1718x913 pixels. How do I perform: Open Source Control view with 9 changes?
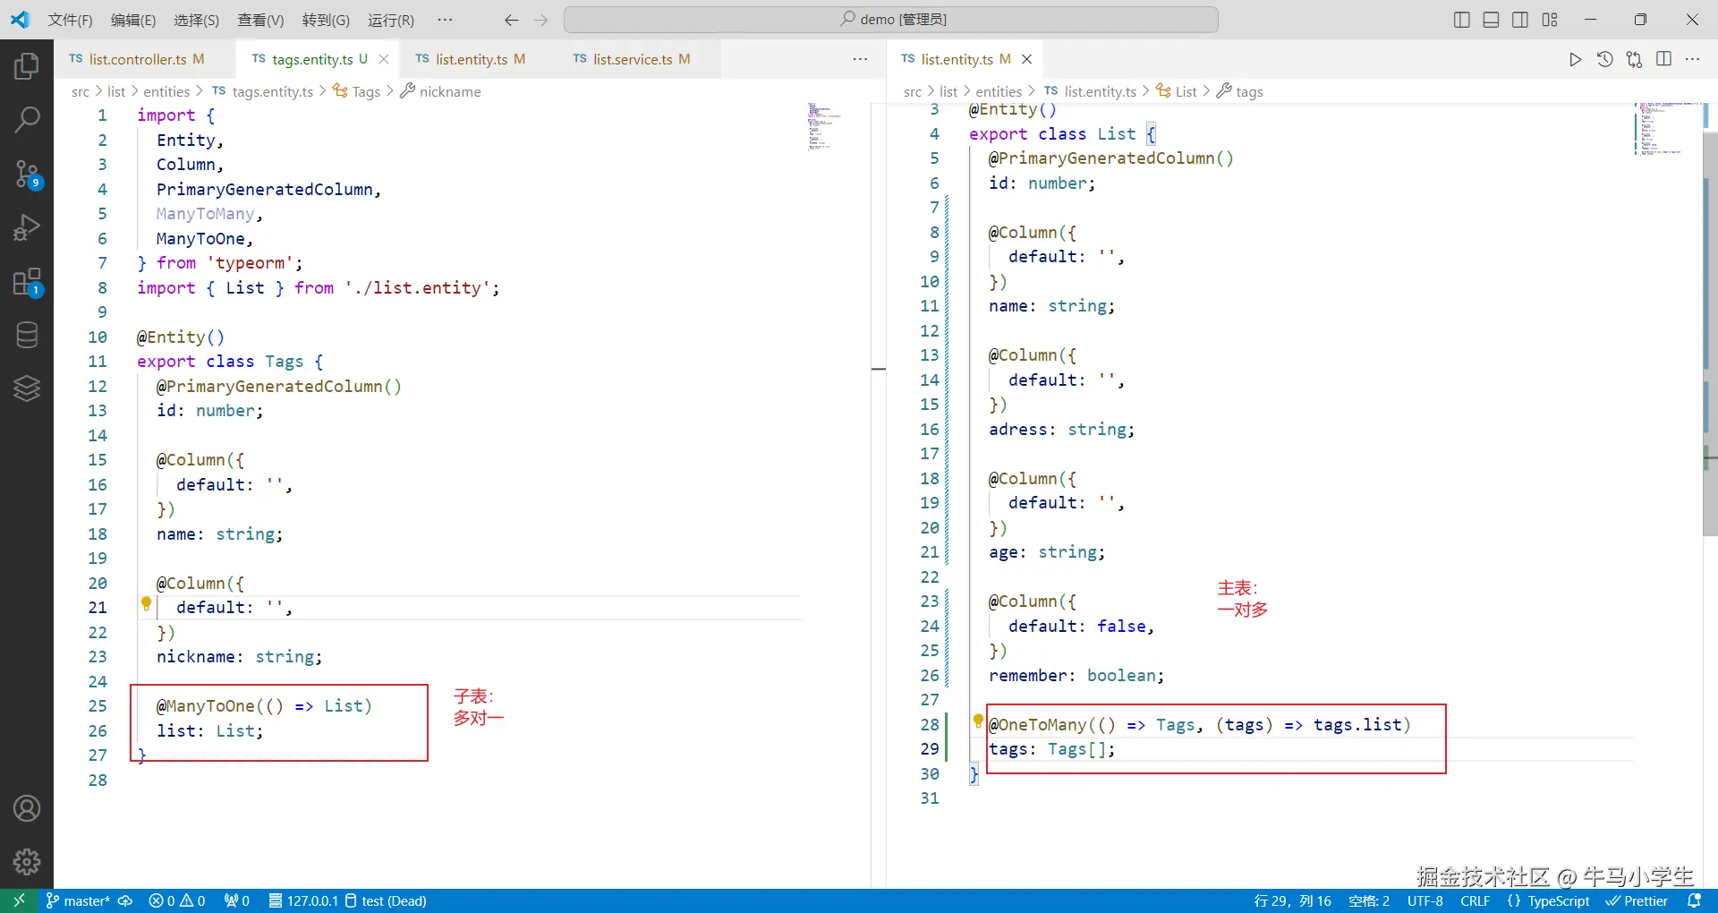pos(27,174)
